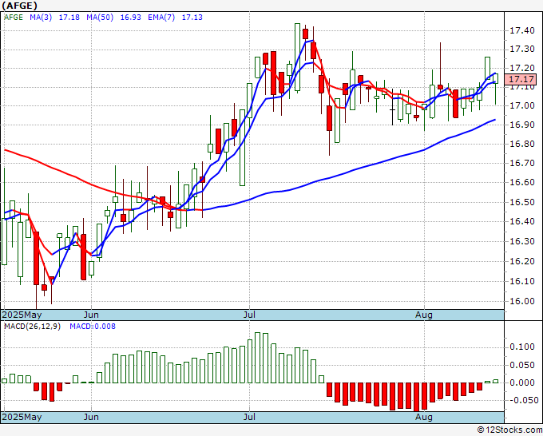Viewport: 543px width, 436px height.
Task: Click Aug on the MACD panel date axis
Action: click(424, 417)
